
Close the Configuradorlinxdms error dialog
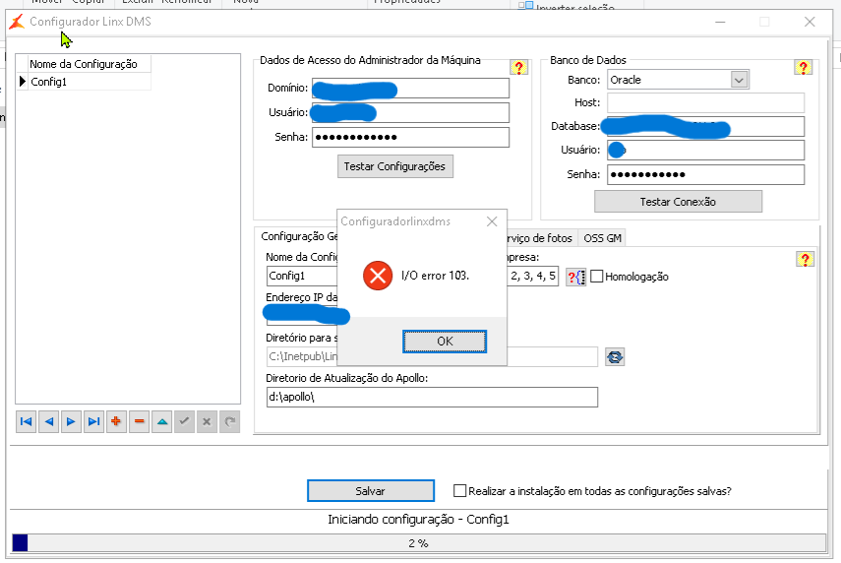(492, 221)
